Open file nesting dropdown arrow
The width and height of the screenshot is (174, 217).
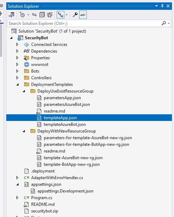pos(67,15)
